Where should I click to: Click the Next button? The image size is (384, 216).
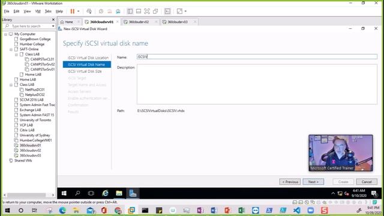coord(313,182)
